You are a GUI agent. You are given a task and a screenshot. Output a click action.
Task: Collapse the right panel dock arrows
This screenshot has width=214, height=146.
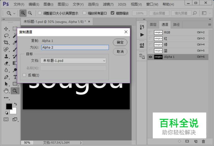(210, 19)
